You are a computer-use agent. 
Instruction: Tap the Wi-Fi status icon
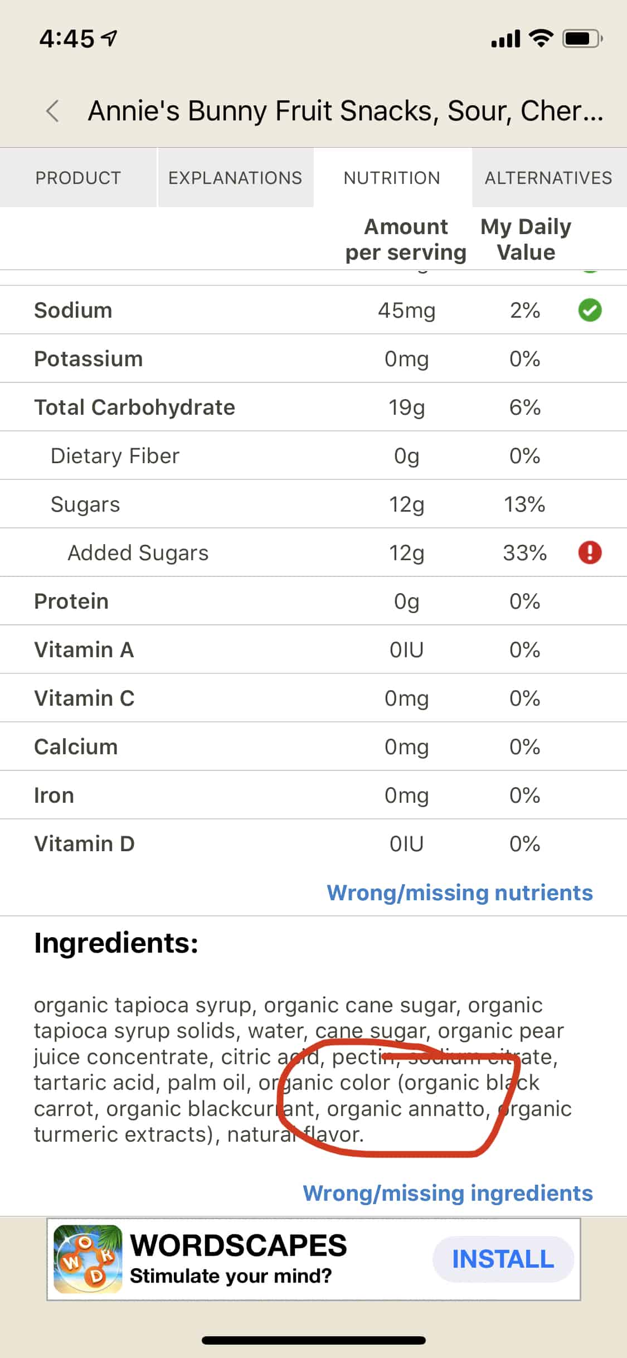540,38
